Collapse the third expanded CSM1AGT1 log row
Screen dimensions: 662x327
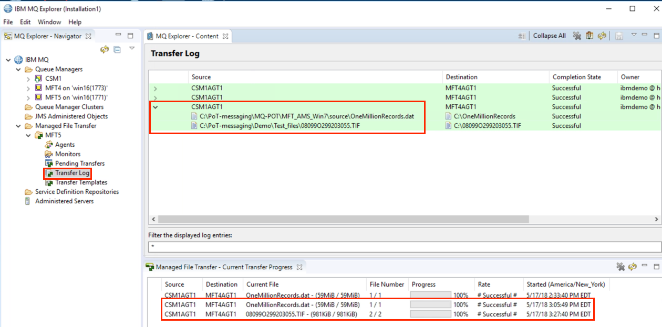[x=155, y=107]
